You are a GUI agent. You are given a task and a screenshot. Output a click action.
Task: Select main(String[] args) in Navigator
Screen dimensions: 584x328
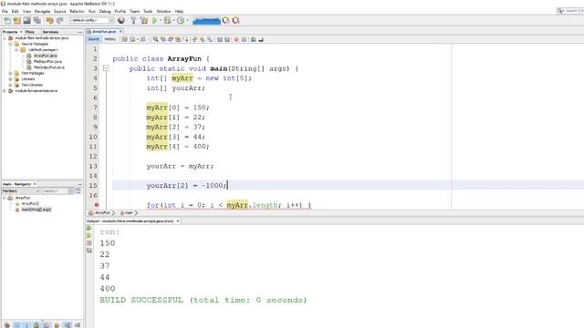[36, 210]
